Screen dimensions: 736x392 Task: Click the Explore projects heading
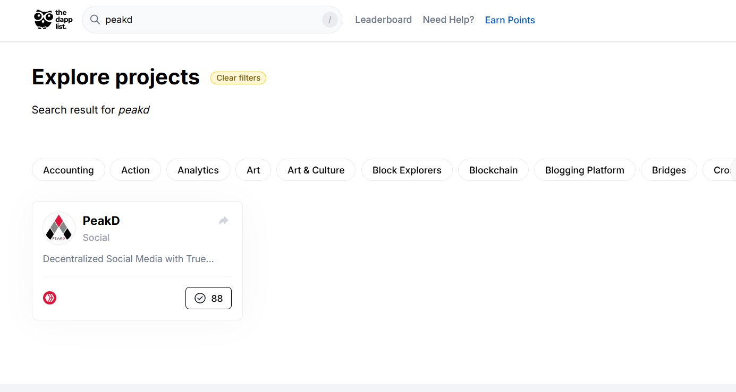point(116,77)
